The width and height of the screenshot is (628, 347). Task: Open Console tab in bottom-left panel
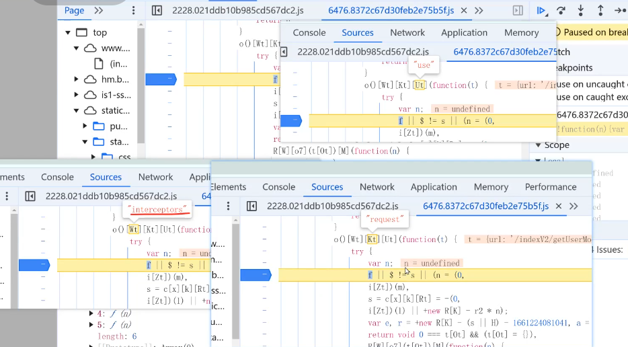click(57, 177)
